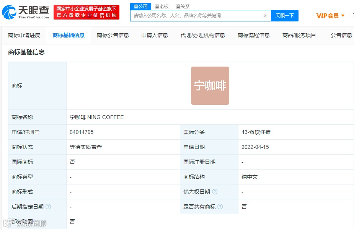Select the structure value 纯中文
354x230 pixels.
point(250,177)
